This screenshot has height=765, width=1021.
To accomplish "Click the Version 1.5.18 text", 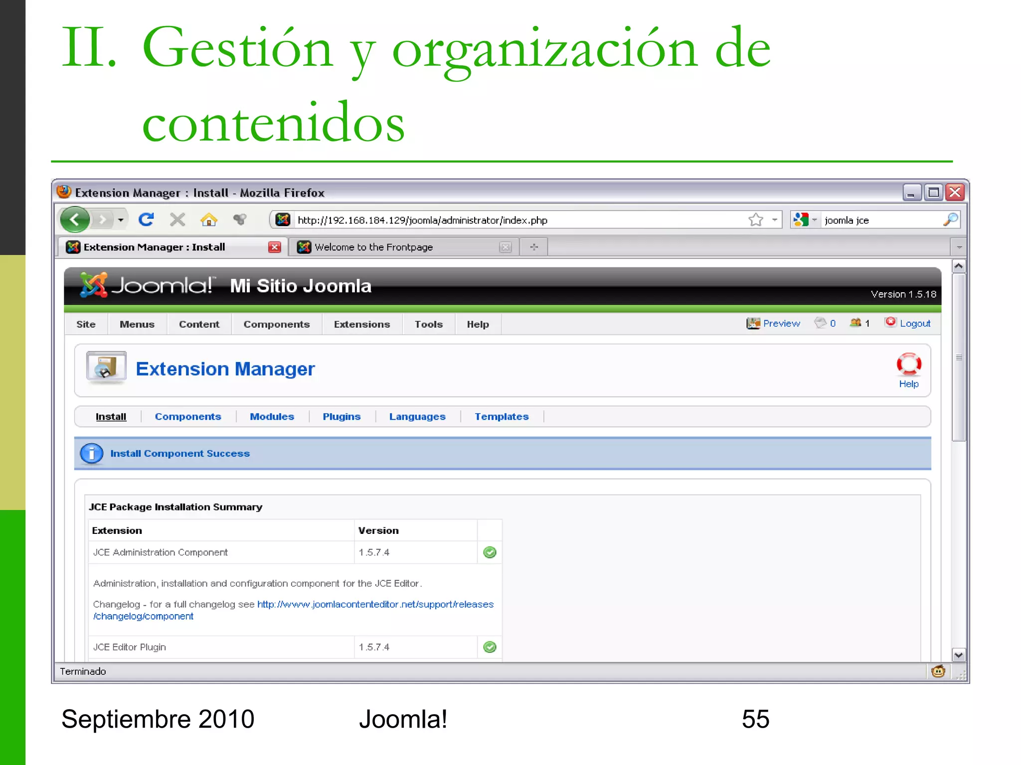I will (x=903, y=294).
